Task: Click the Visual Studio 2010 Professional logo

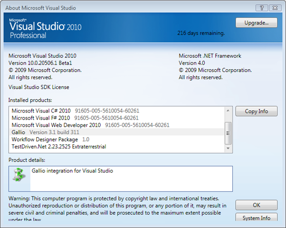Action: [x=46, y=28]
